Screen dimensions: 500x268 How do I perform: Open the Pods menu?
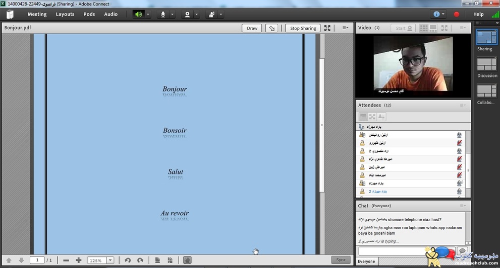89,14
